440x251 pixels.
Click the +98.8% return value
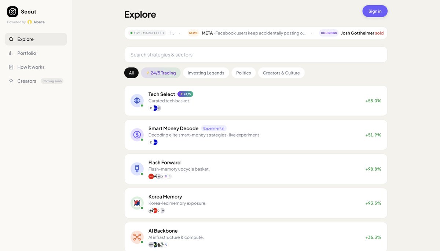tap(373, 169)
